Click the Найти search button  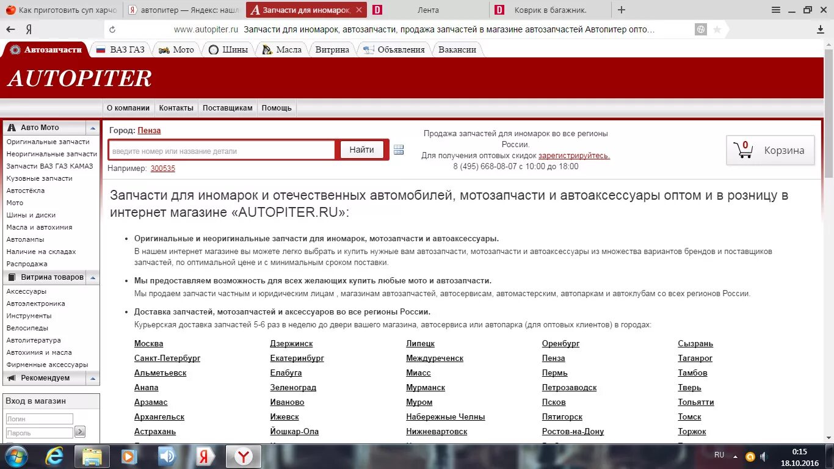(362, 150)
